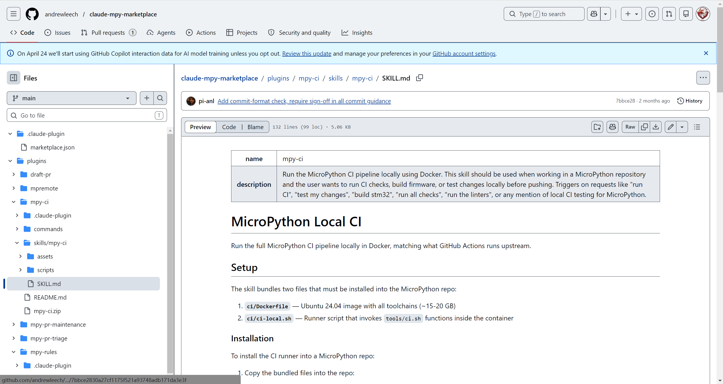723x384 pixels.
Task: Expand the mpremote folder
Action: click(14, 188)
